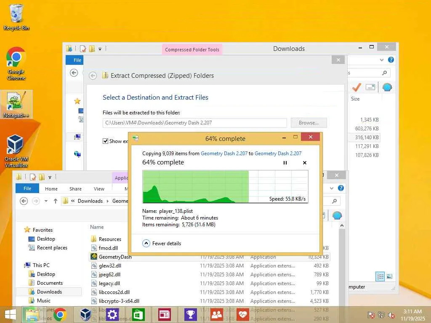The width and height of the screenshot is (431, 323).
Task: Click the card-style toolbar icon beside checkmark
Action: (370, 87)
